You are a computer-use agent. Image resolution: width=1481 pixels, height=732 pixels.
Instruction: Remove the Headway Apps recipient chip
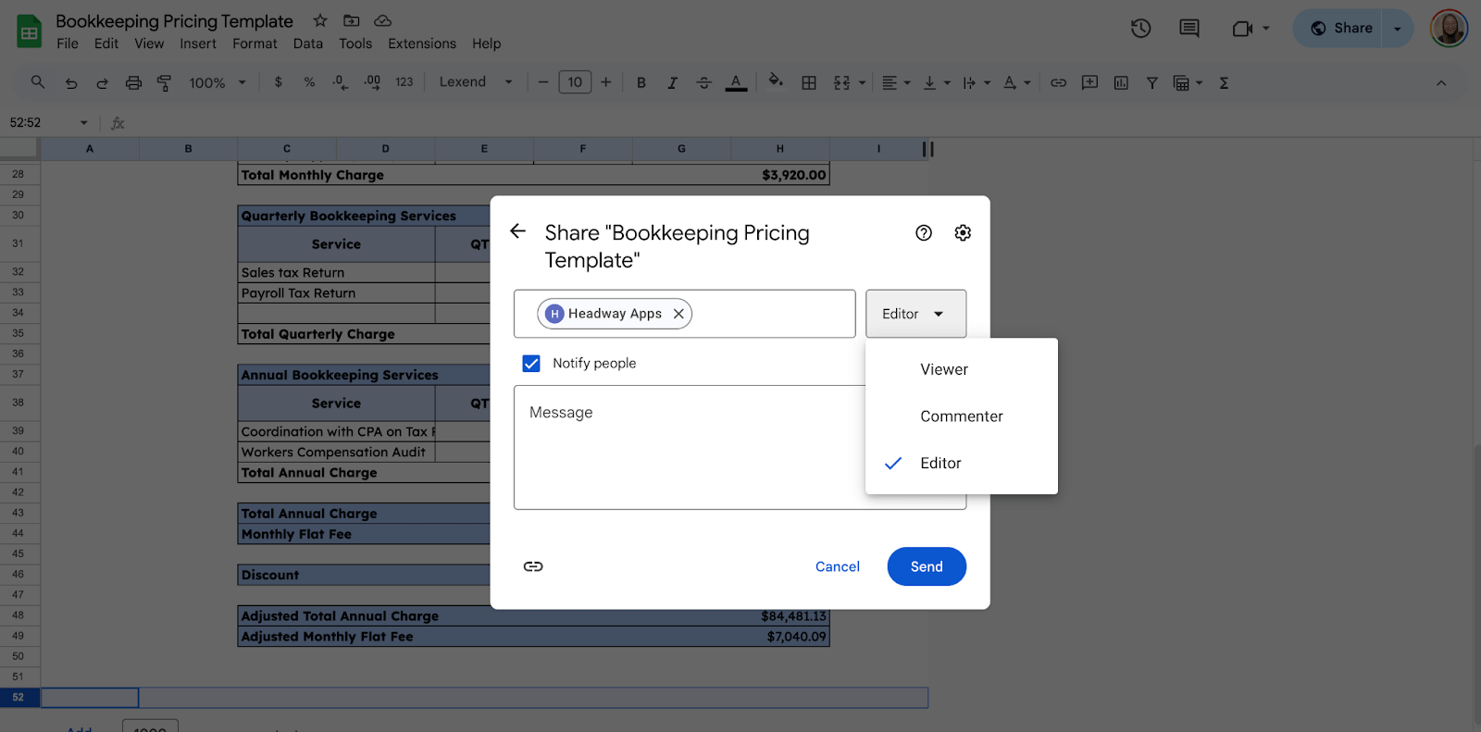pyautogui.click(x=678, y=314)
